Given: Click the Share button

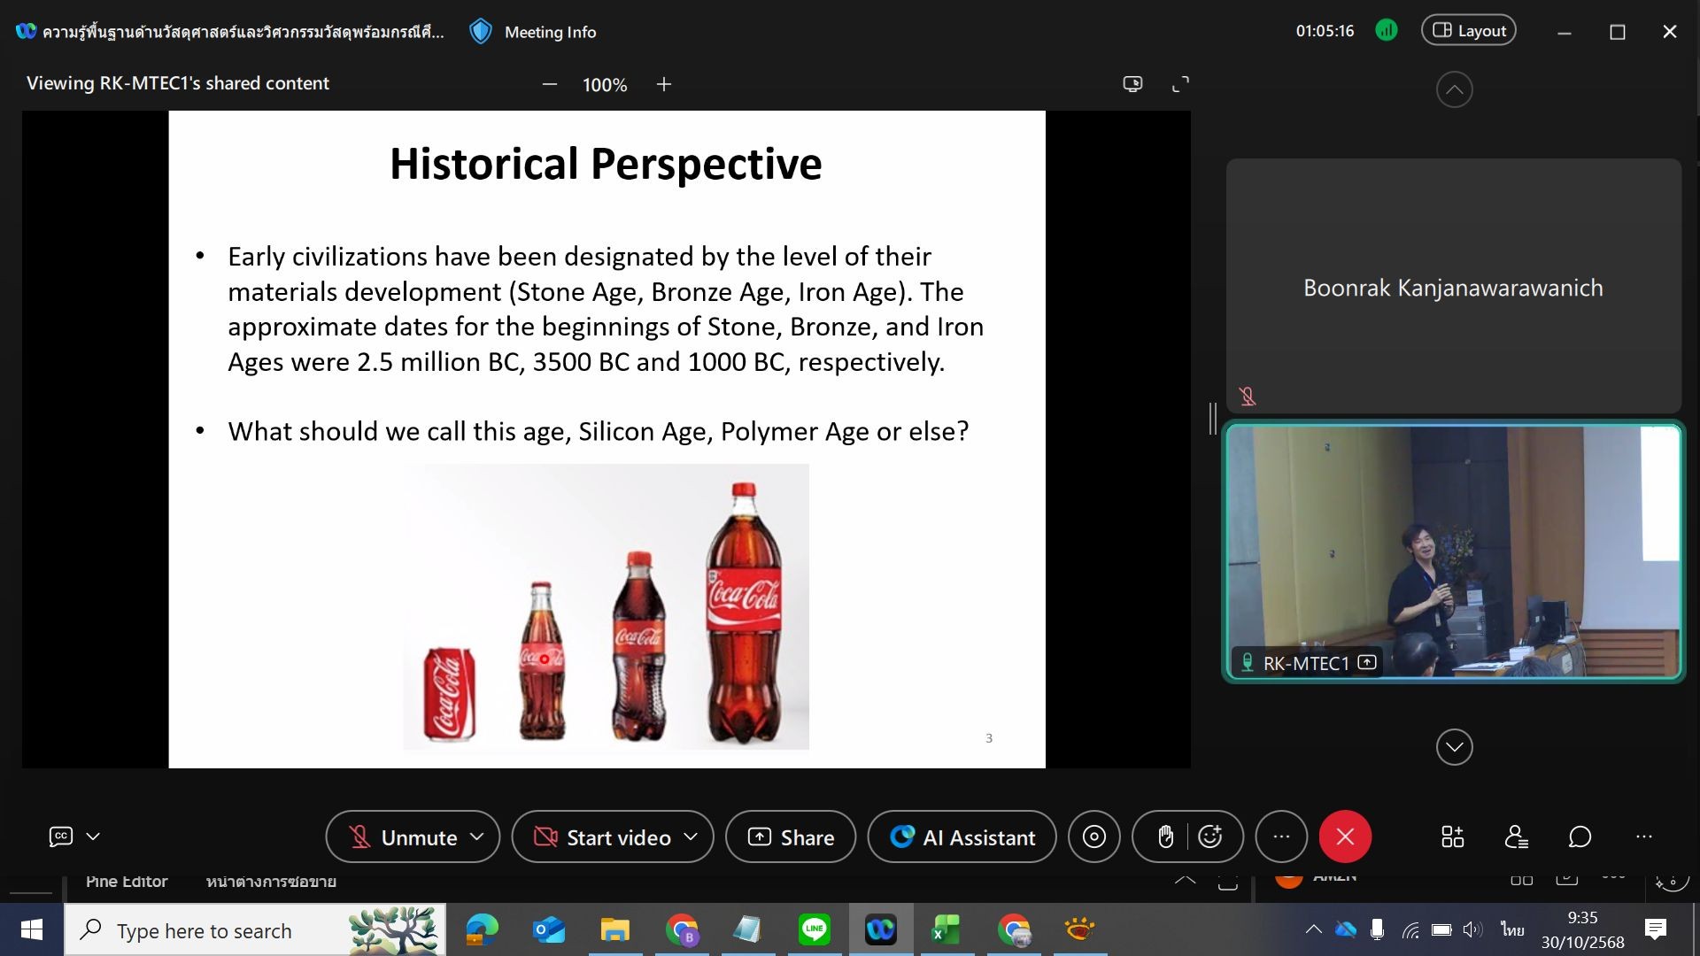Looking at the screenshot, I should [x=791, y=836].
